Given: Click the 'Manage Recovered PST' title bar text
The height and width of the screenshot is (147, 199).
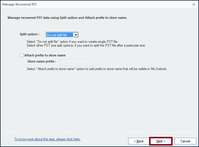Looking at the screenshot, I should (19, 4).
